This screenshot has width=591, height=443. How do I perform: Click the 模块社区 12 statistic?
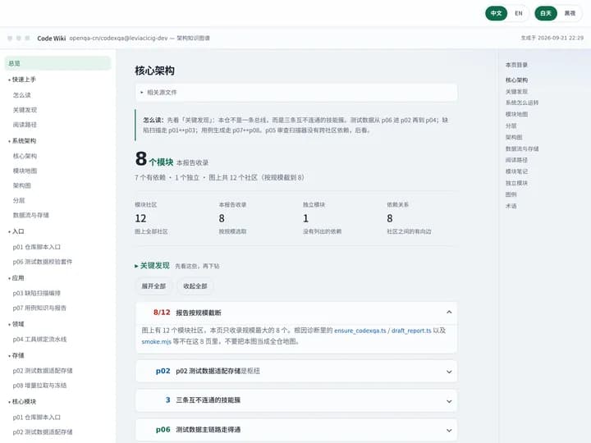(152, 218)
